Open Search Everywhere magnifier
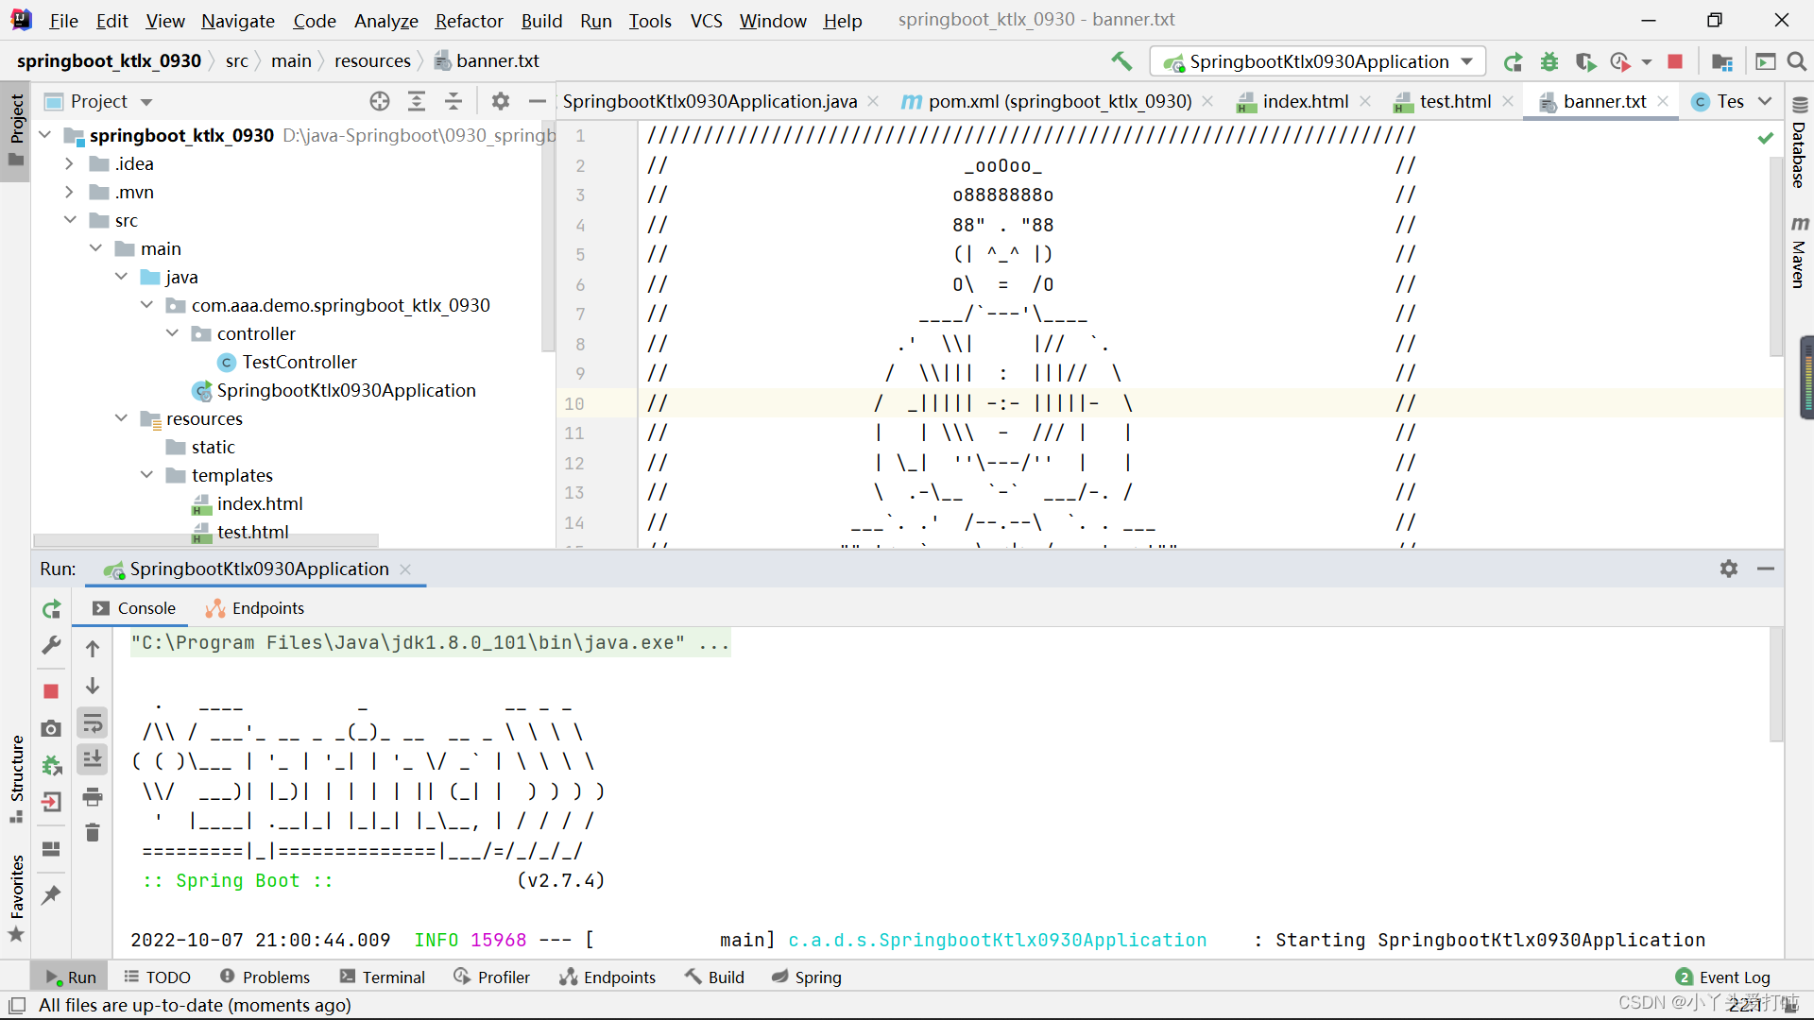 [x=1797, y=61]
